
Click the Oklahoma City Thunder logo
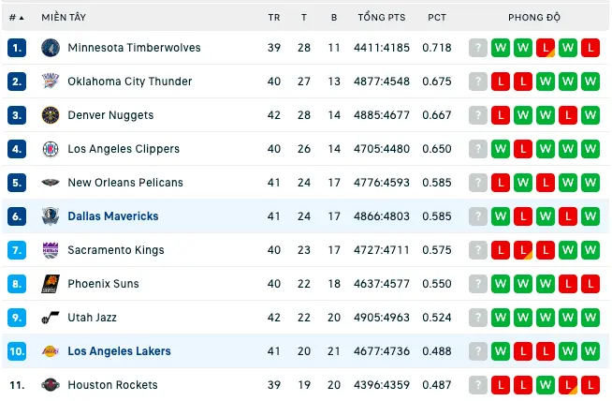pos(51,82)
